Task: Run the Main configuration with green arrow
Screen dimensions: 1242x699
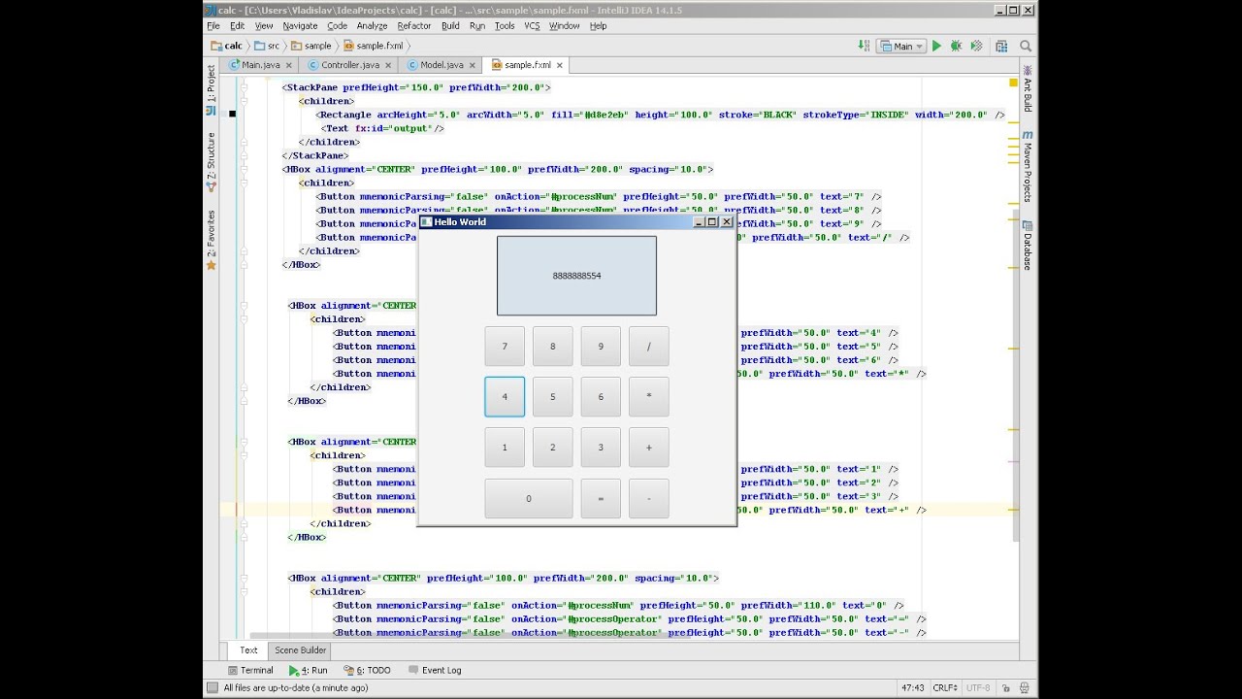Action: coord(936,46)
